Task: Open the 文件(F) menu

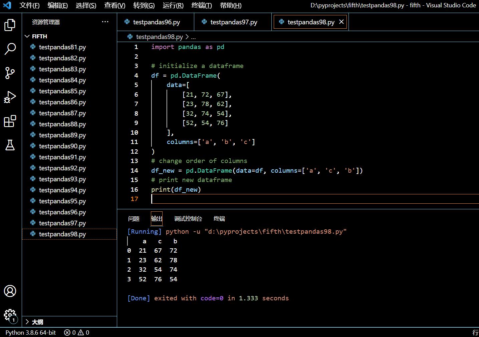Action: (x=29, y=5)
